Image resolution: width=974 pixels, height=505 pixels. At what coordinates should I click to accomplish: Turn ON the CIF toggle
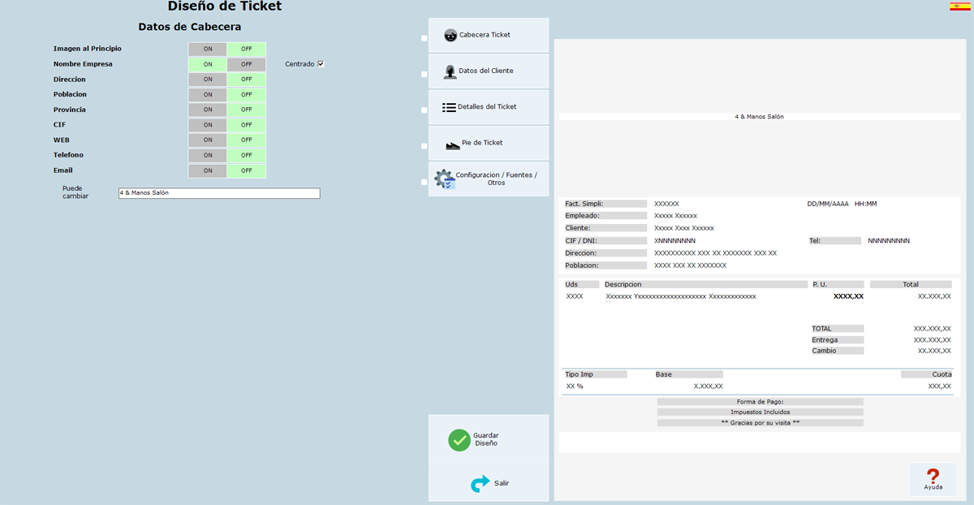pos(208,125)
